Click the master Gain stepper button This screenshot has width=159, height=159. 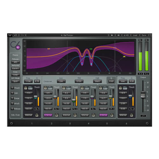(x=12, y=93)
